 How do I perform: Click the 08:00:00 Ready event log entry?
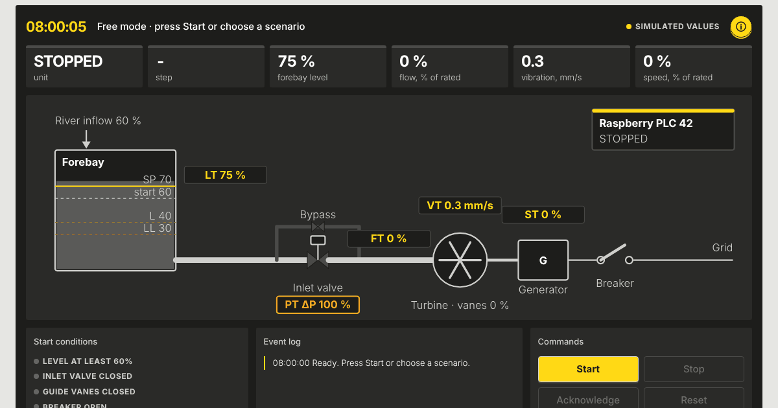[x=371, y=363]
